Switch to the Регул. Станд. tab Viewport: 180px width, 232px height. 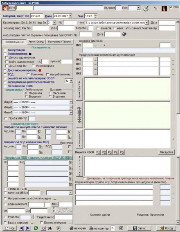(x=36, y=42)
